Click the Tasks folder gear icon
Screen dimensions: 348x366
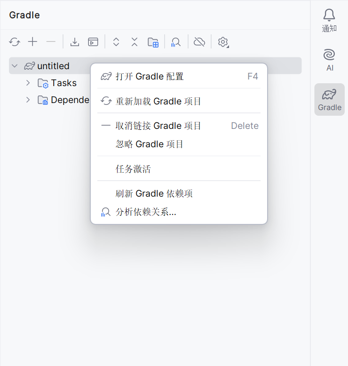43,83
